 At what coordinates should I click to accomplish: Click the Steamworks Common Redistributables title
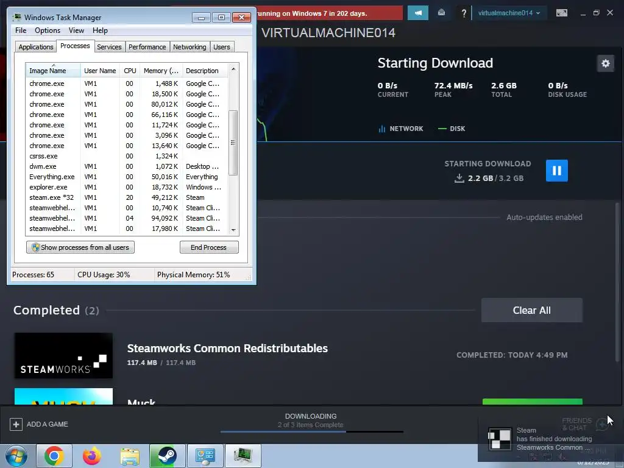pyautogui.click(x=227, y=348)
